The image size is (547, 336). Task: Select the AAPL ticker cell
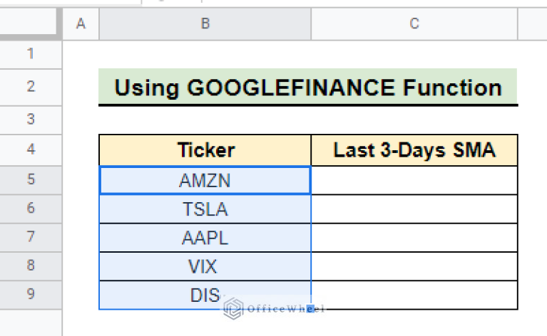click(205, 238)
